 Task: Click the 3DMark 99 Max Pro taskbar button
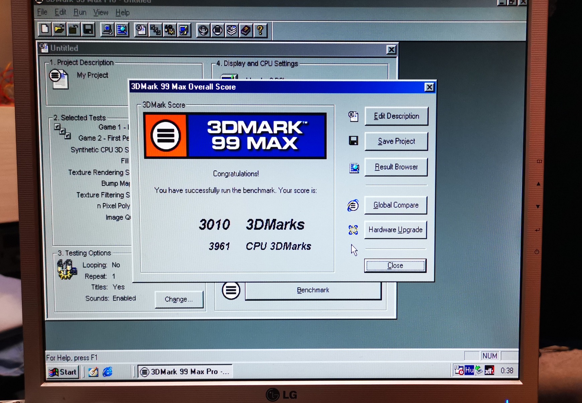point(185,372)
